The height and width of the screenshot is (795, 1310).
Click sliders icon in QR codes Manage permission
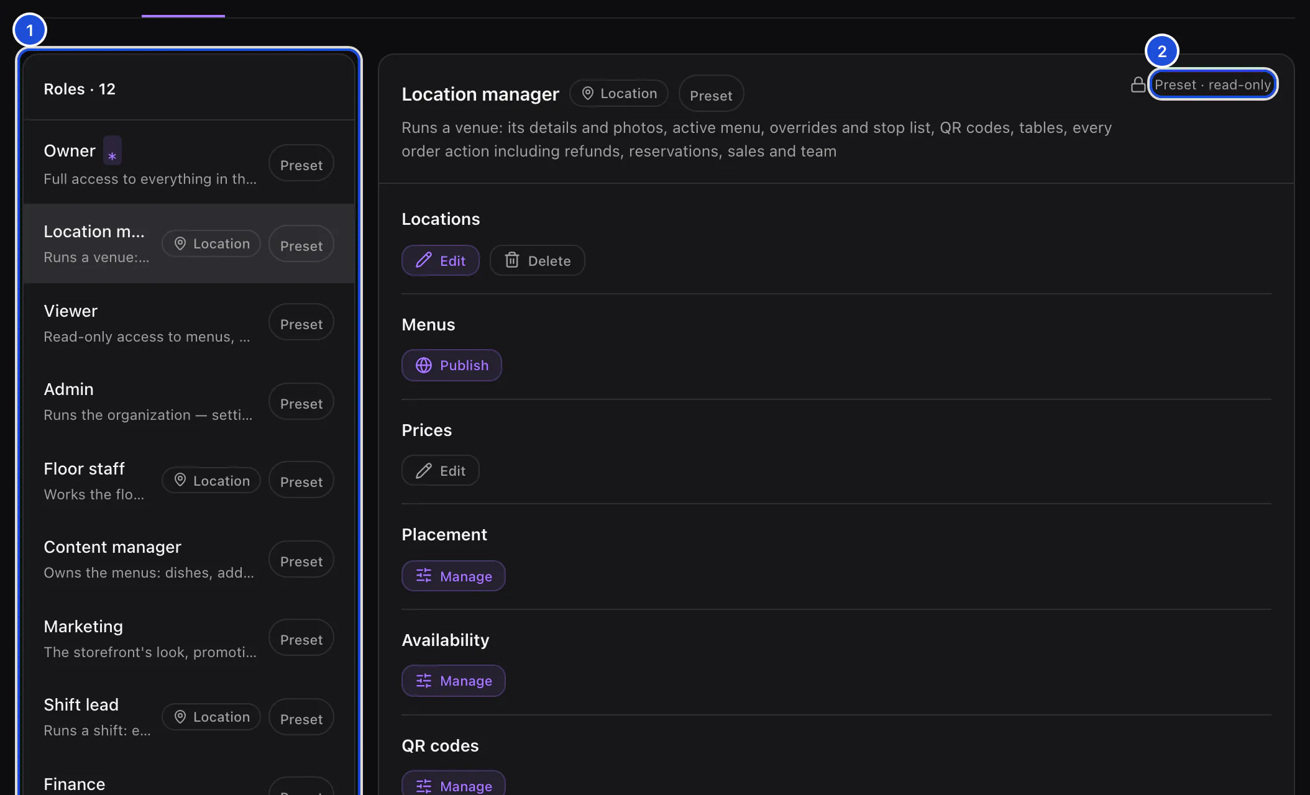pos(424,786)
